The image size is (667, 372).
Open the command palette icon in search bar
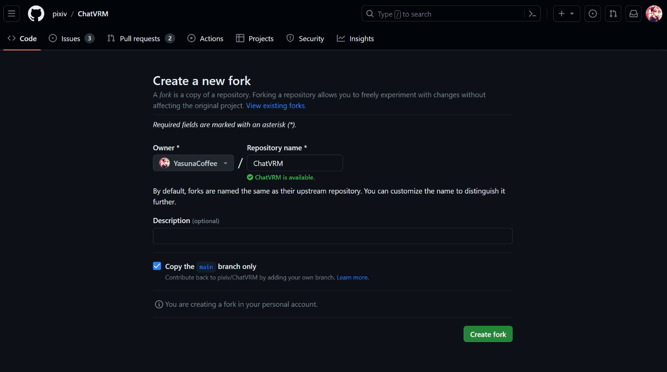coord(532,14)
